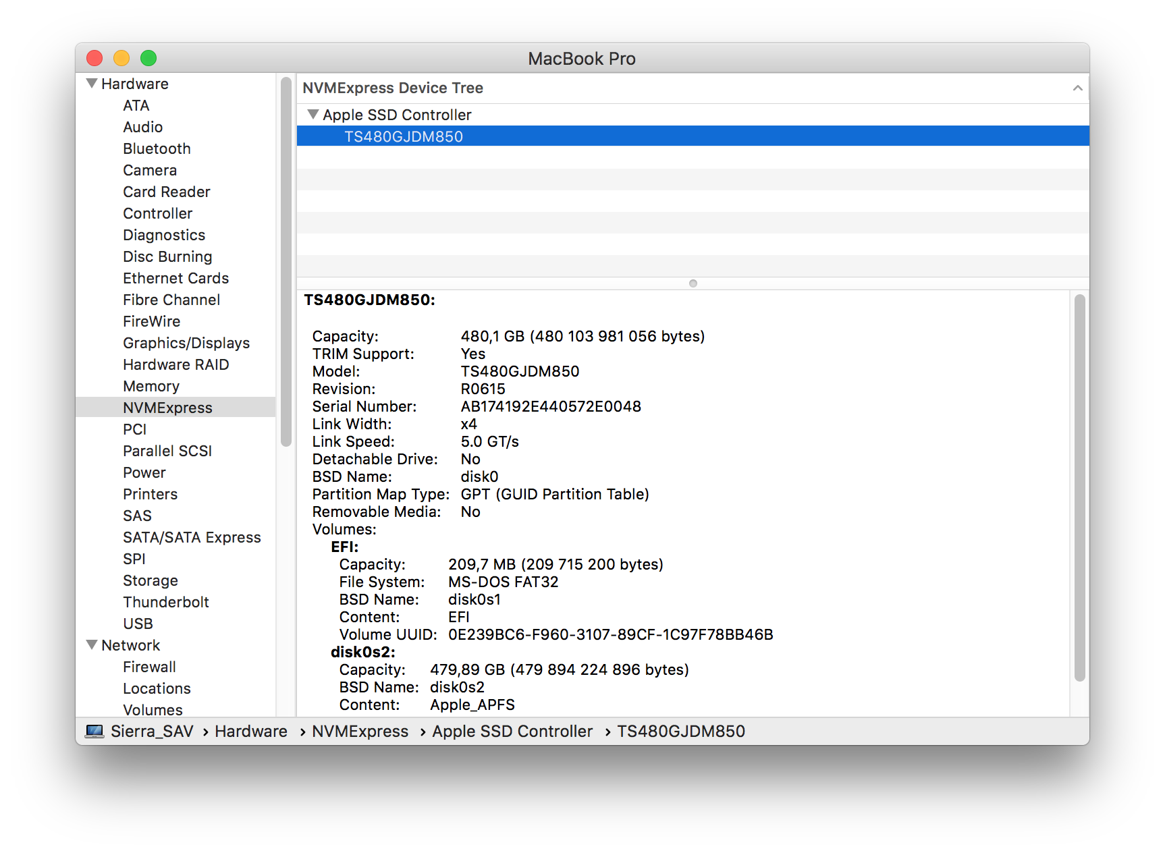Select SAS in the sidebar
Screen dimensions: 1165x853
(x=137, y=516)
